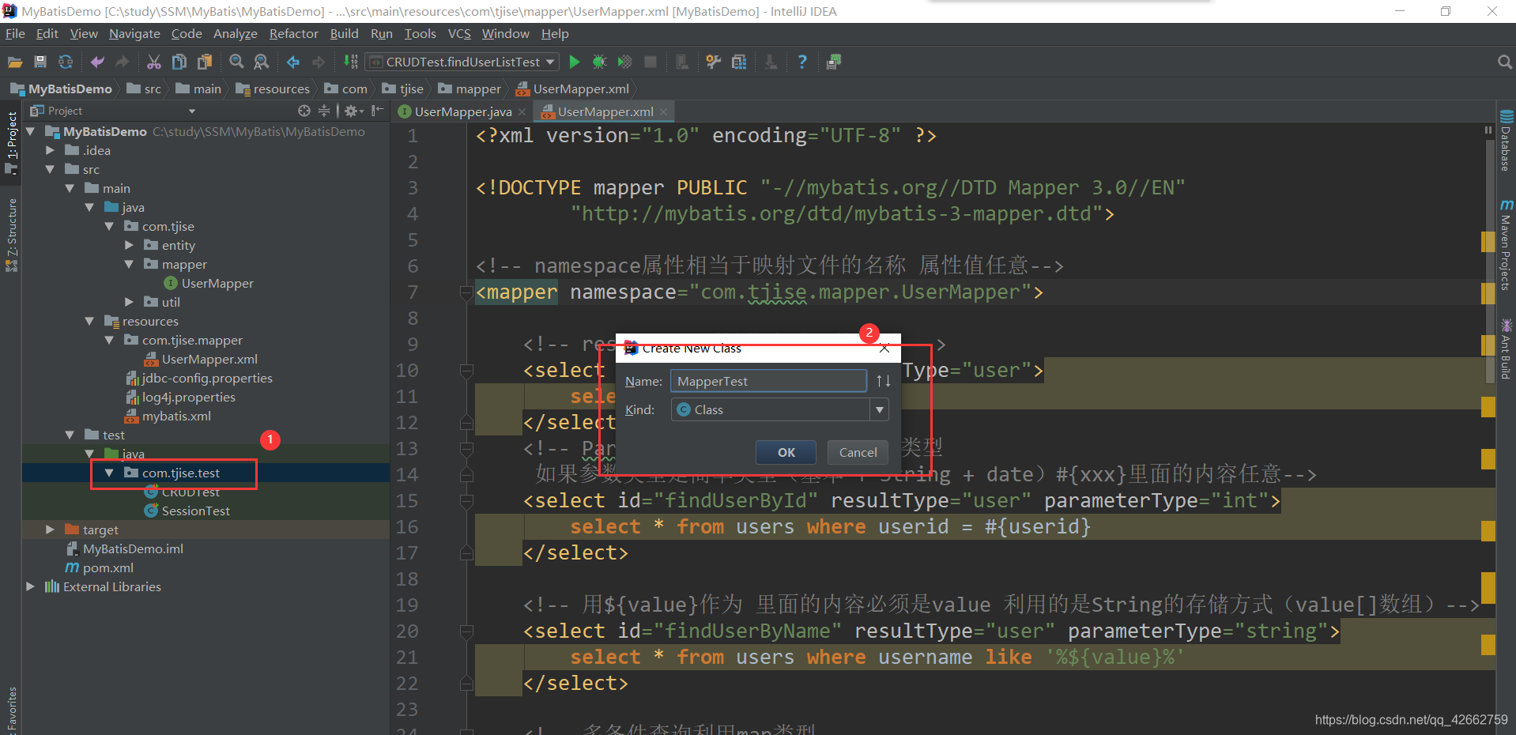This screenshot has width=1516, height=735.
Task: Collapse the resources folder
Action: pos(89,321)
